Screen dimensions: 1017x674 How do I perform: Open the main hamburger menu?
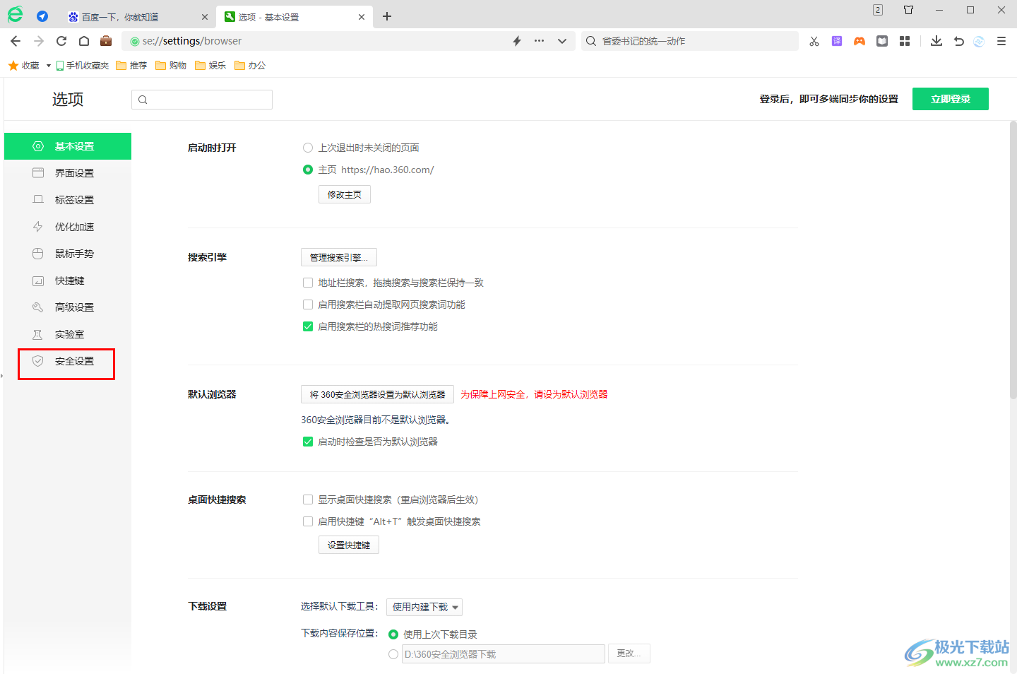tap(1001, 41)
